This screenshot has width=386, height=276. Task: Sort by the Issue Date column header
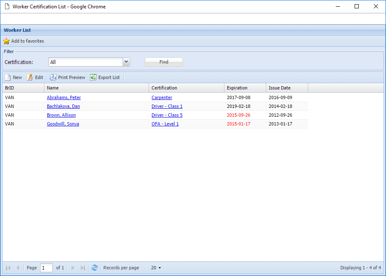click(279, 88)
